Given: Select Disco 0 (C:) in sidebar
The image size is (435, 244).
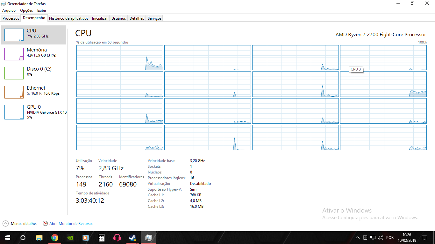Looking at the screenshot, I should click(34, 73).
